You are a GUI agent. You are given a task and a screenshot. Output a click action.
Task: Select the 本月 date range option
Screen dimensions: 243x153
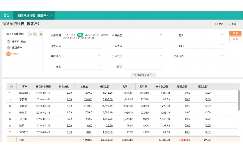pyautogui.click(x=73, y=35)
